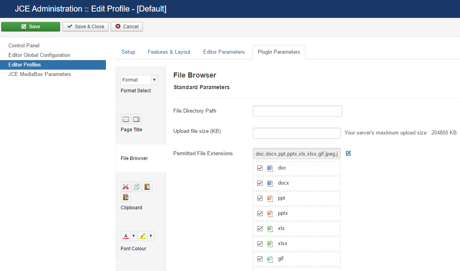Click the 'Permitted File Extensions' label

click(x=203, y=154)
